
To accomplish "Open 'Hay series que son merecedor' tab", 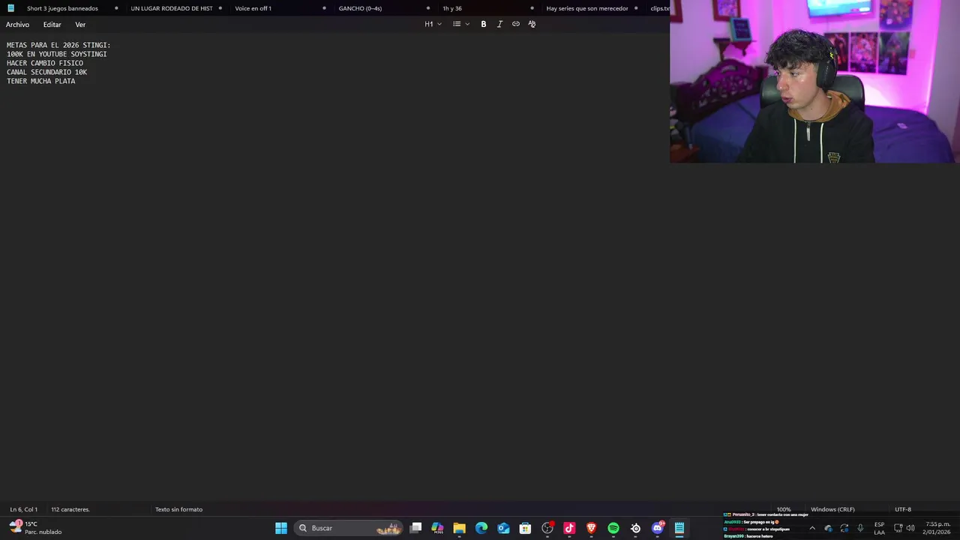I will pyautogui.click(x=587, y=8).
